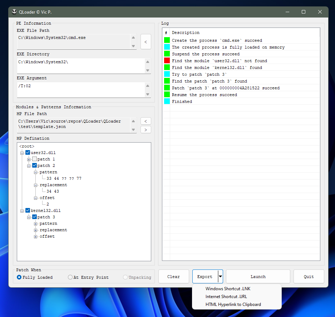Viewport: 335px width, 317px height.
Task: Select the <root> tree item
Action: tap(27, 146)
